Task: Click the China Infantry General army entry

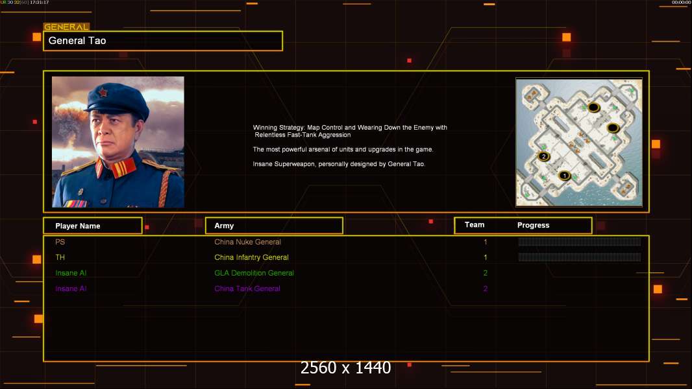Action: [x=251, y=257]
